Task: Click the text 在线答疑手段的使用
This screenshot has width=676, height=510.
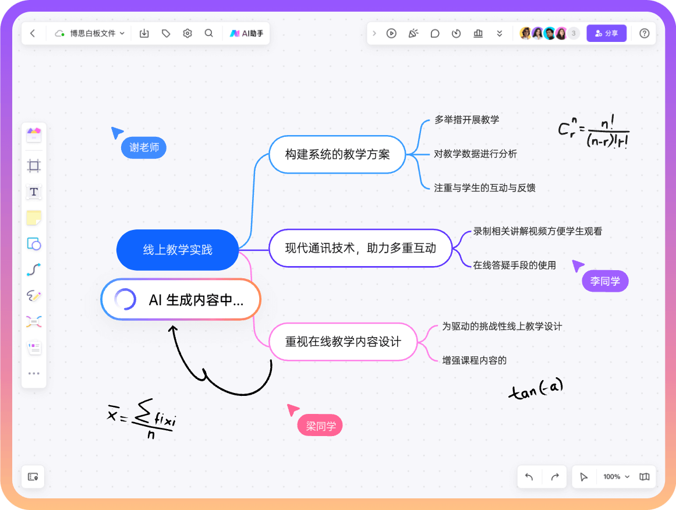Action: point(514,265)
